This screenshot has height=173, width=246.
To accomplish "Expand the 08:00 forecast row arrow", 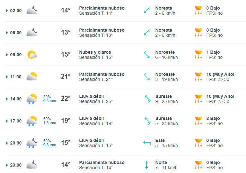I will click(7, 55).
